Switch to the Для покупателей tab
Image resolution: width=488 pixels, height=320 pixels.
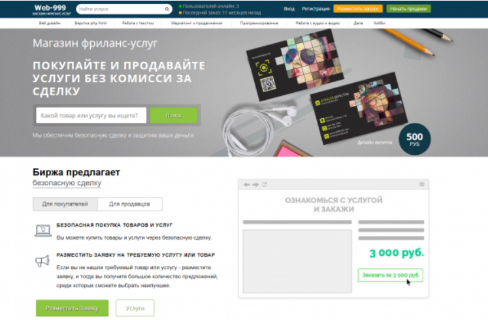[65, 204]
